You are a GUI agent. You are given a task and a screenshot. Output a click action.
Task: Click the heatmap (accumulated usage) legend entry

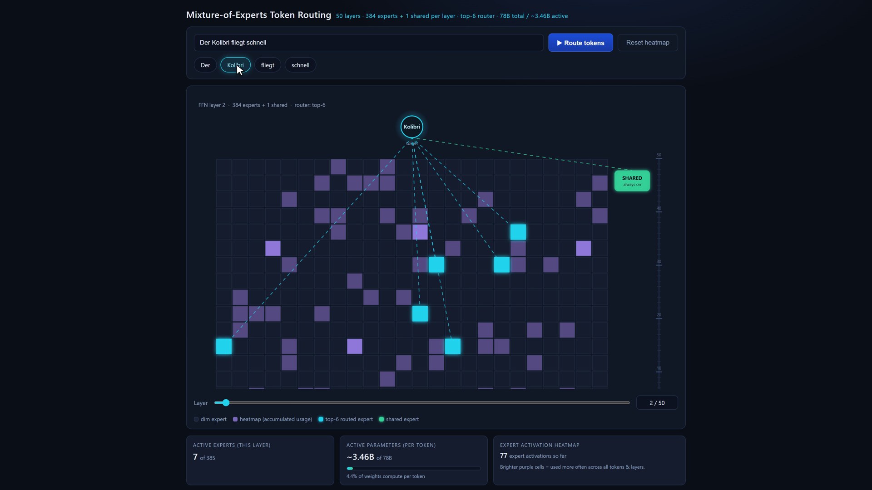click(x=272, y=419)
